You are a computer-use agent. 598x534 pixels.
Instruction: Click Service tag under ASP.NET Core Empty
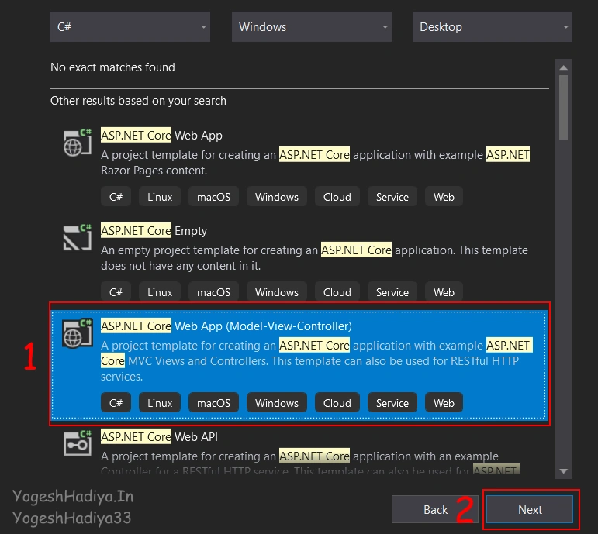point(392,292)
